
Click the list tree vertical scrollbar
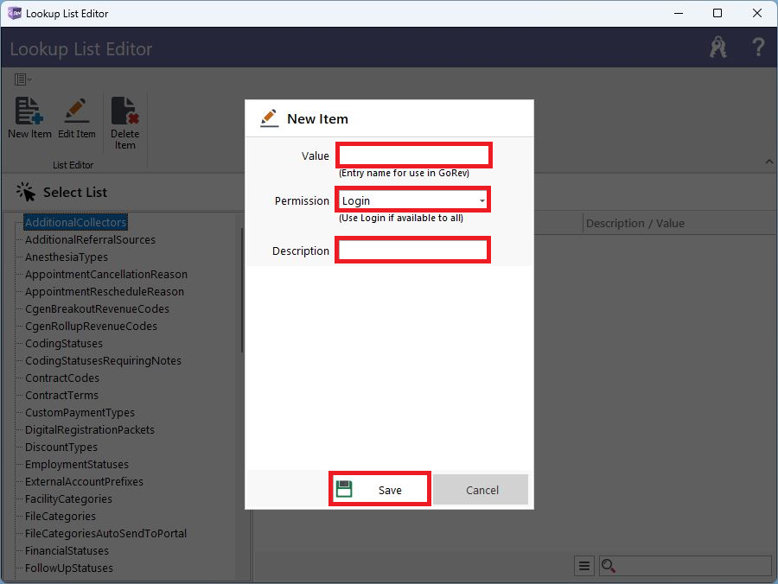click(x=242, y=290)
